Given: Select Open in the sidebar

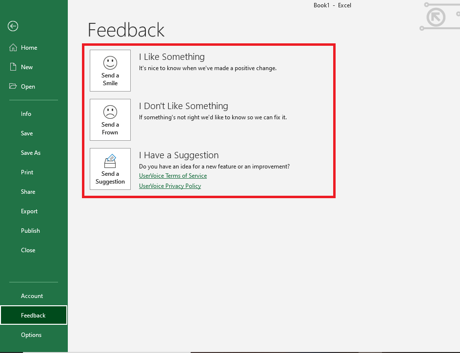Looking at the screenshot, I should (34, 87).
